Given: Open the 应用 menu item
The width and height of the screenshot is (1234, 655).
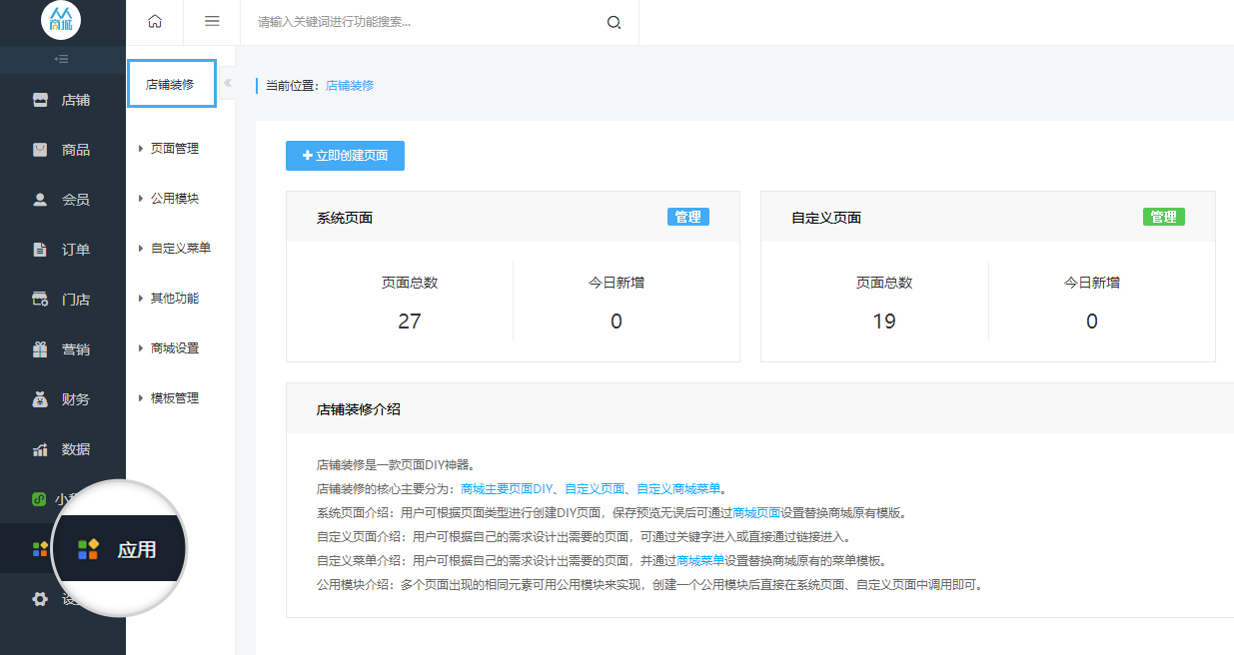Looking at the screenshot, I should [120, 549].
